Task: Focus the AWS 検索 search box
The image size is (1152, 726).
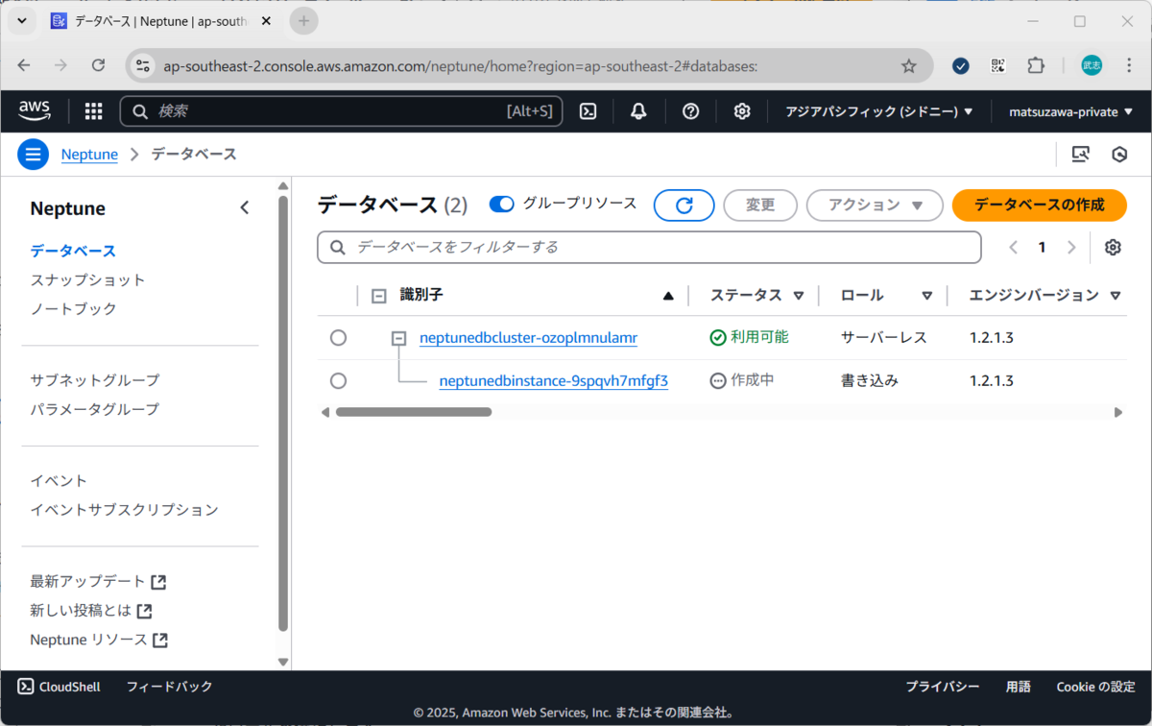Action: pyautogui.click(x=341, y=111)
